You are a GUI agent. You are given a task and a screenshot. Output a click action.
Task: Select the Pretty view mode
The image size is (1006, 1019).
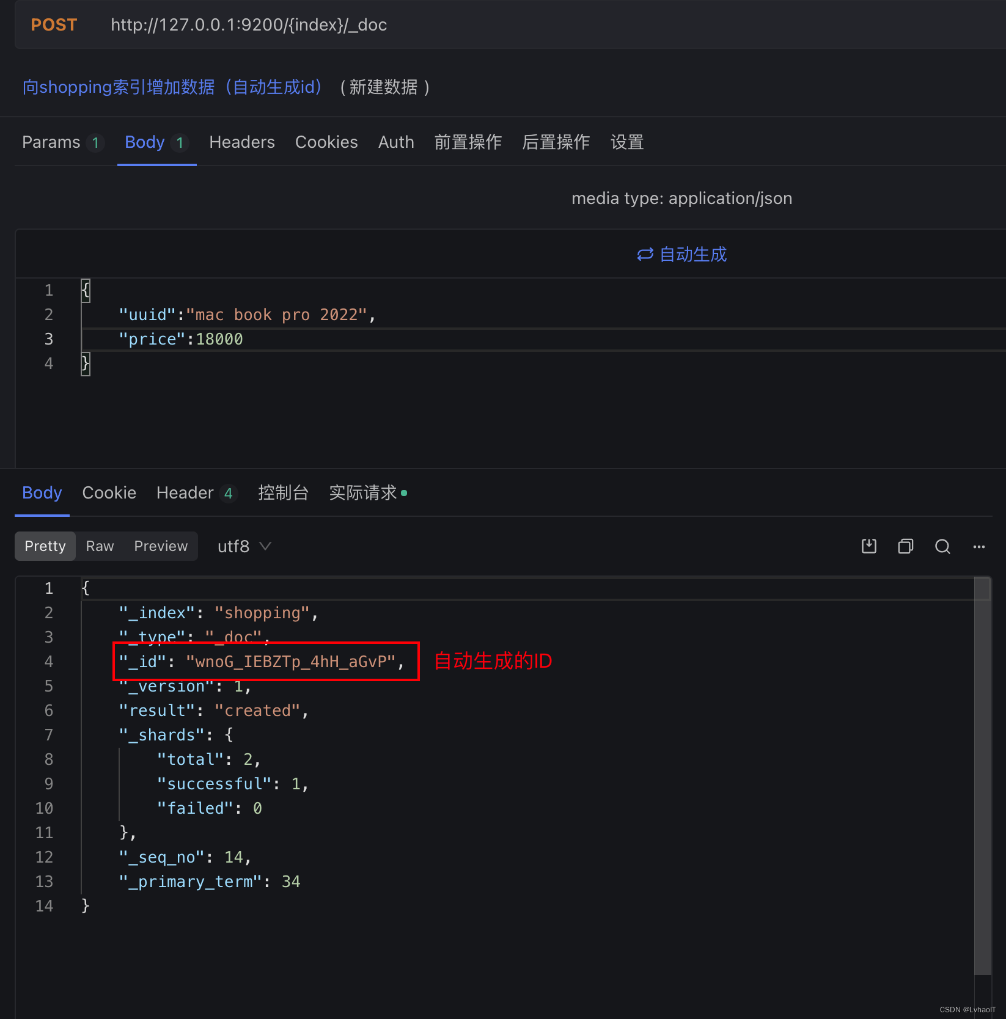click(45, 546)
